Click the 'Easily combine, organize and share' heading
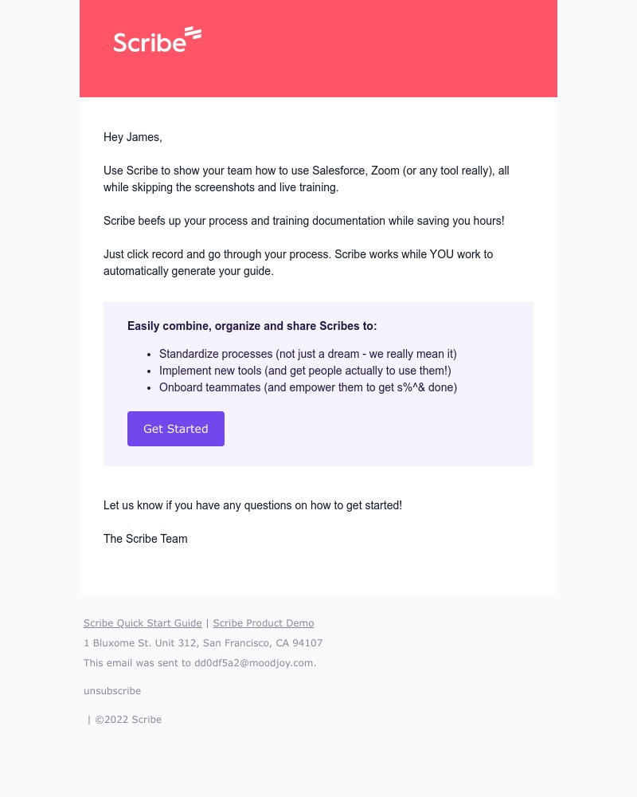This screenshot has width=637, height=797. [x=252, y=326]
